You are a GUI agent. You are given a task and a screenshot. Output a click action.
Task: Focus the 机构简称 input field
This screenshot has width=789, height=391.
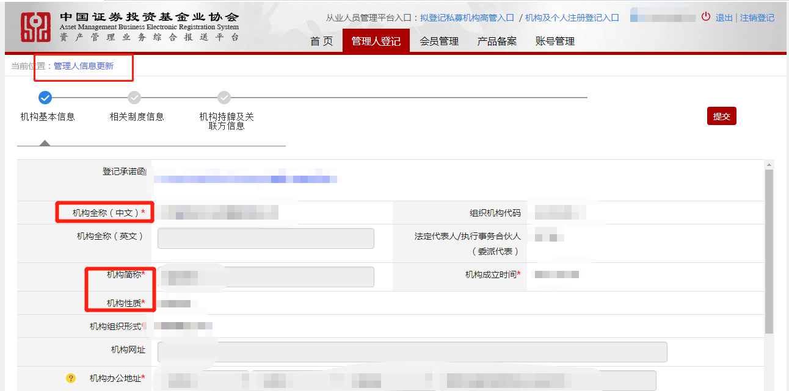(266, 277)
